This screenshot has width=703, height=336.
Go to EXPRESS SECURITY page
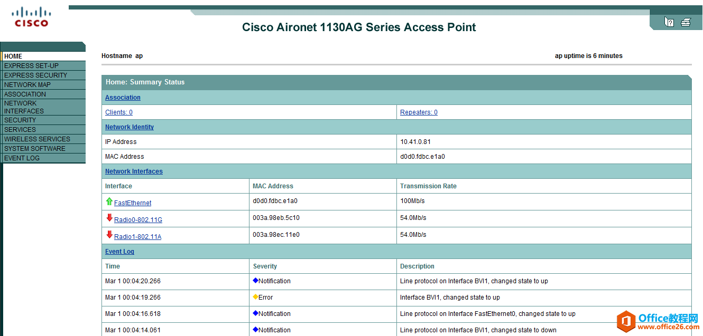pos(35,75)
